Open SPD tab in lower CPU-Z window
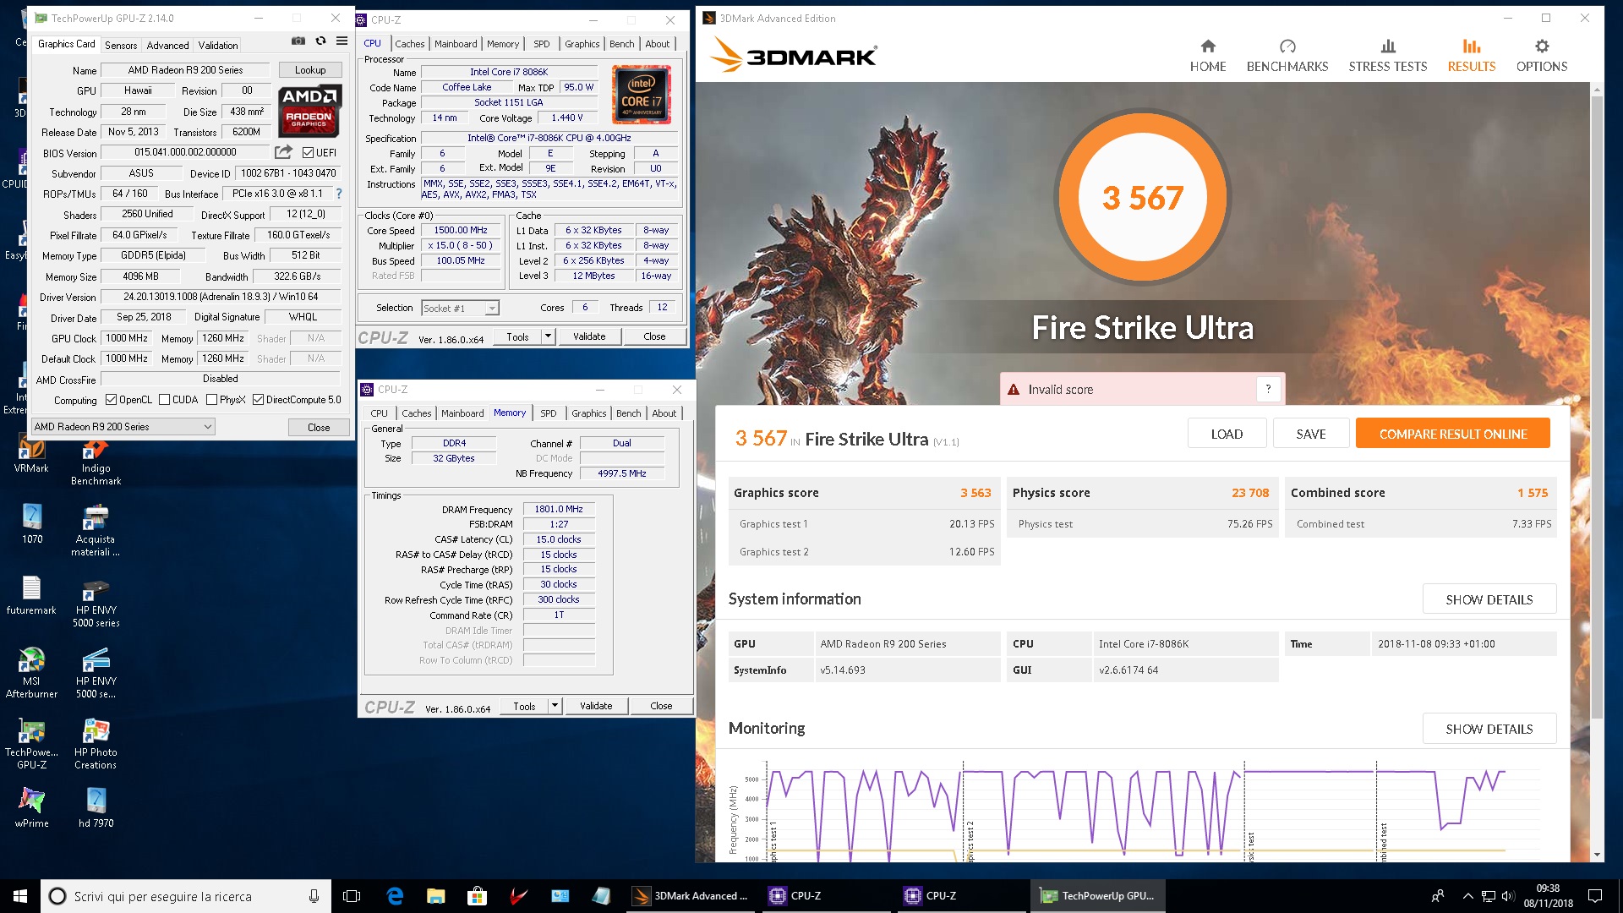This screenshot has height=913, width=1623. tap(549, 413)
